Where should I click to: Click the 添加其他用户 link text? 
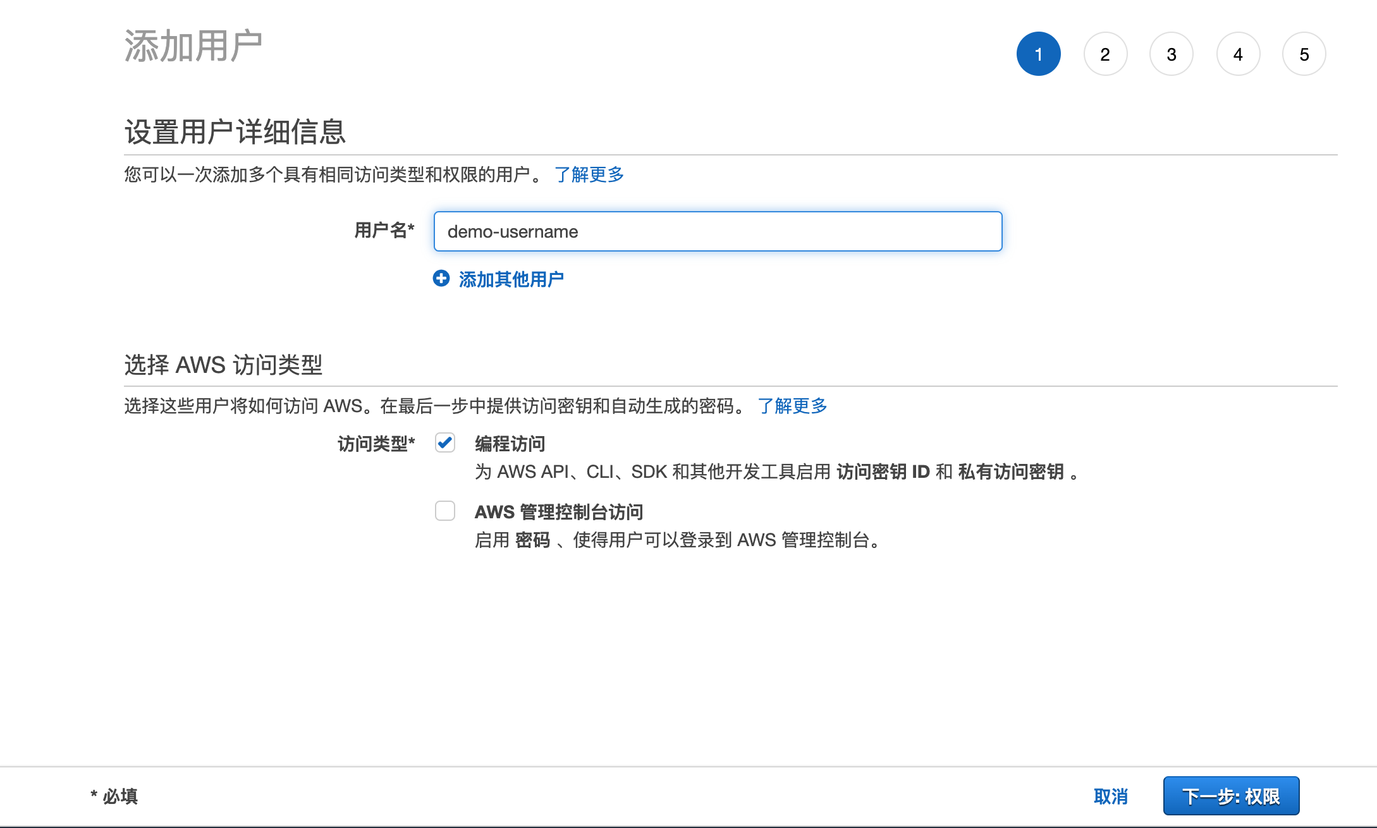coord(511,279)
